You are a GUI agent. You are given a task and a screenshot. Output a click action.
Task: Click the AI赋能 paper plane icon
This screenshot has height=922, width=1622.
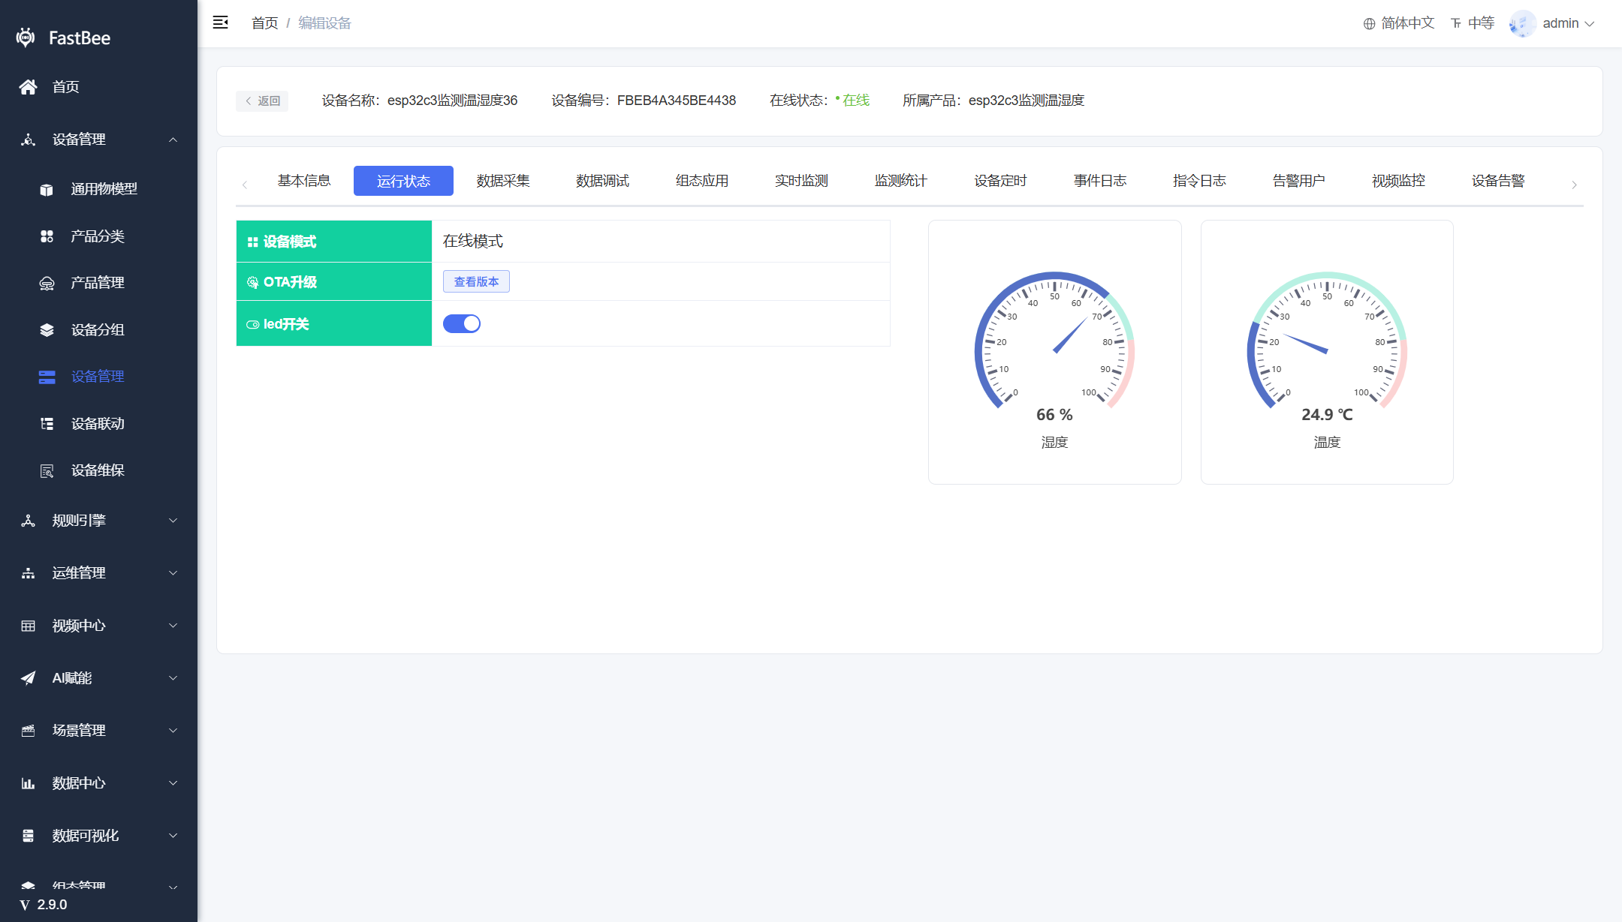(x=28, y=678)
